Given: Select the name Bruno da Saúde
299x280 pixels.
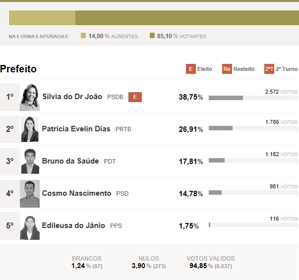Looking at the screenshot, I should (x=70, y=161).
